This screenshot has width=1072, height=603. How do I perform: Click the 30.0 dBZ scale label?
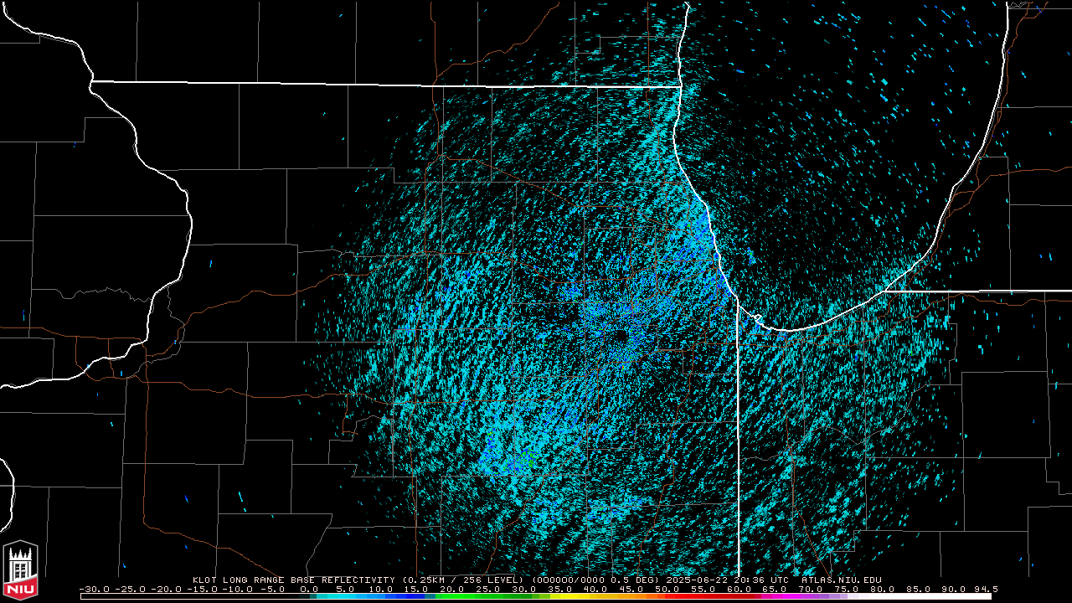(x=524, y=589)
